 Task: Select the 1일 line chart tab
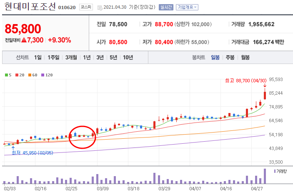pyautogui.click(x=38, y=57)
